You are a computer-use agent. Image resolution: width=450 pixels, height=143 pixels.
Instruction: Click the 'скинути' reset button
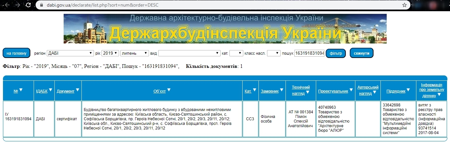(x=361, y=53)
